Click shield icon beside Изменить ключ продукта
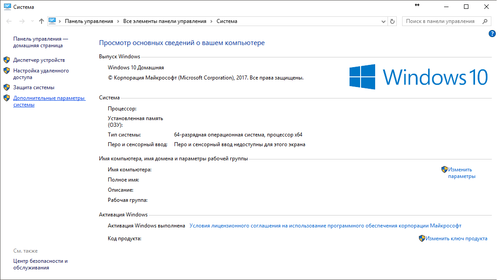Image resolution: width=498 pixels, height=280 pixels. coord(422,238)
